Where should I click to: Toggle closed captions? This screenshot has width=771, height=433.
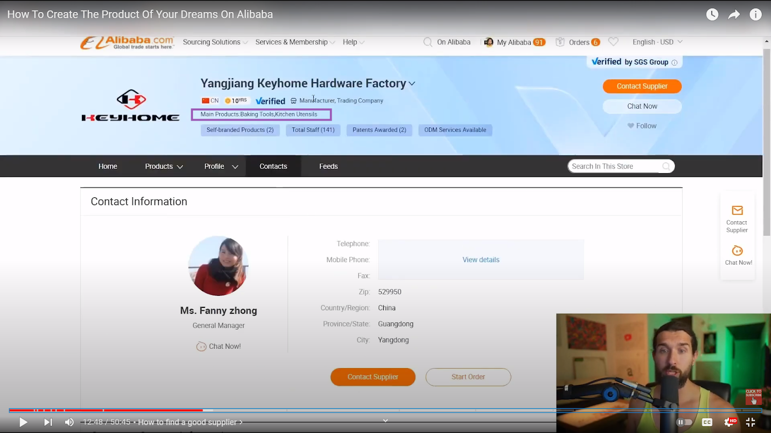pyautogui.click(x=707, y=422)
